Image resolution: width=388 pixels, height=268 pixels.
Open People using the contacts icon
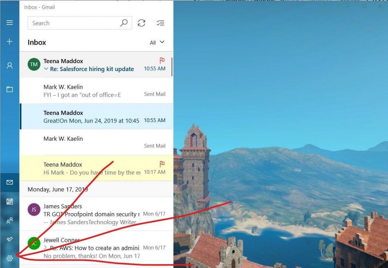[x=9, y=221]
